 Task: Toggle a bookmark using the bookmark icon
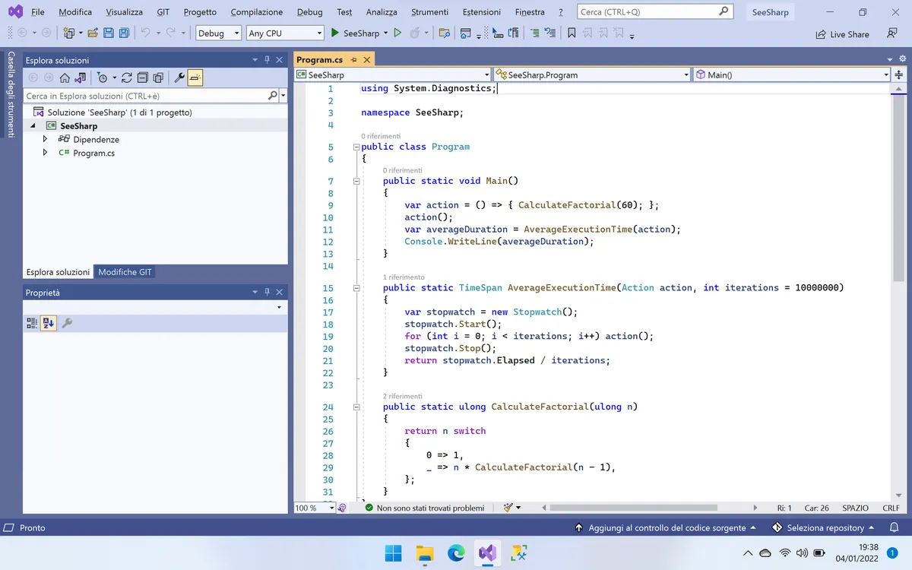pos(572,33)
